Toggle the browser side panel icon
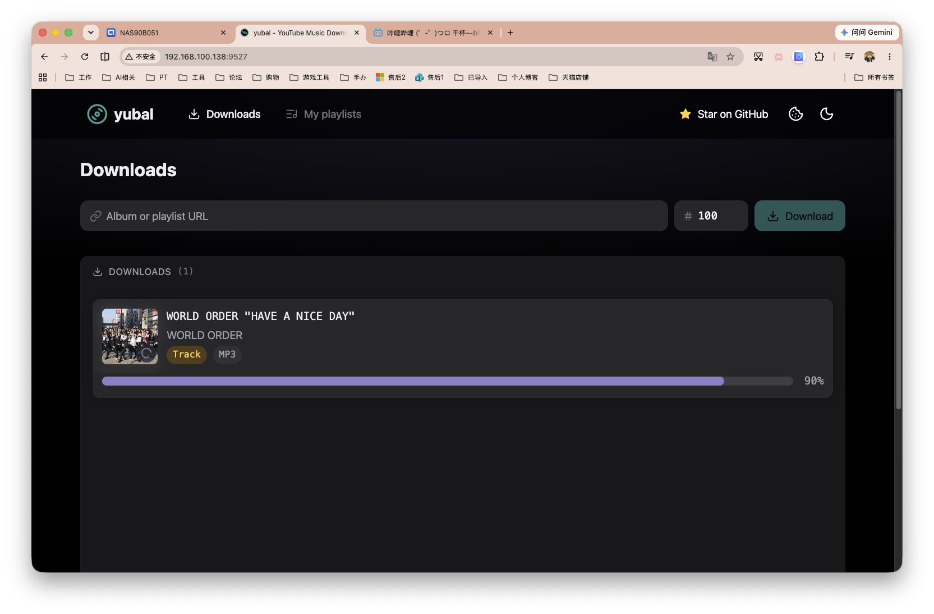This screenshot has height=614, width=934. [x=105, y=57]
